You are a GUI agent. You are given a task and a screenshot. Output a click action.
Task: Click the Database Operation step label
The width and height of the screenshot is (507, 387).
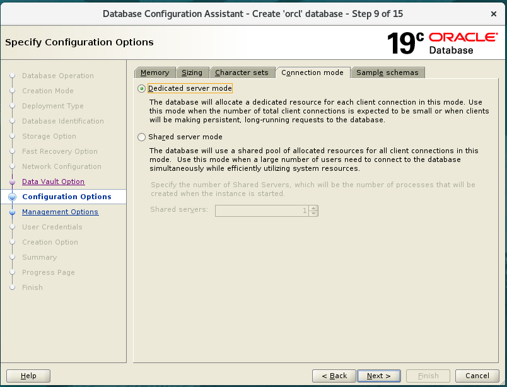pyautogui.click(x=58, y=76)
